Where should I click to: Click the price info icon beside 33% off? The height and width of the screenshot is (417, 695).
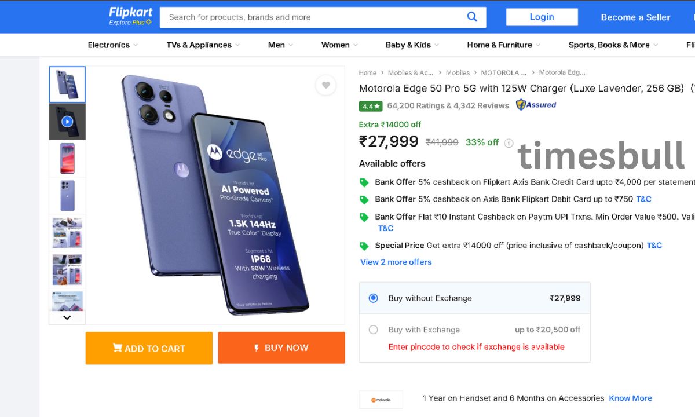(509, 143)
